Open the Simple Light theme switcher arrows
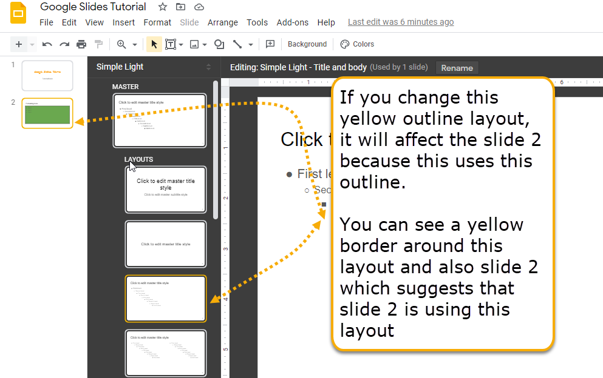 point(208,67)
